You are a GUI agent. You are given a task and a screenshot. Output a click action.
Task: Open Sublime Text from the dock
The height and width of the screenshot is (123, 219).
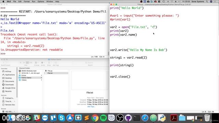pyautogui.click(x=87, y=118)
